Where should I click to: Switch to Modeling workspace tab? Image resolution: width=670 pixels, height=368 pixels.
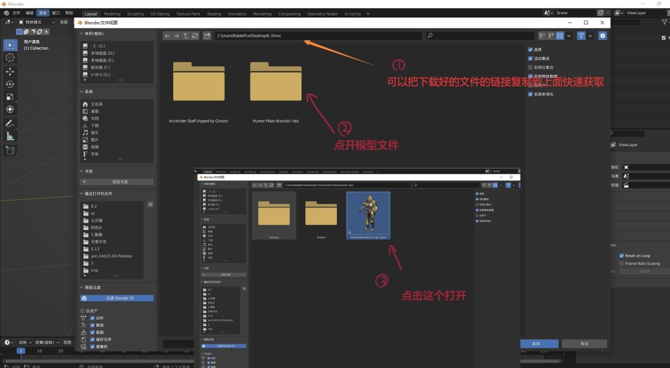pos(112,14)
